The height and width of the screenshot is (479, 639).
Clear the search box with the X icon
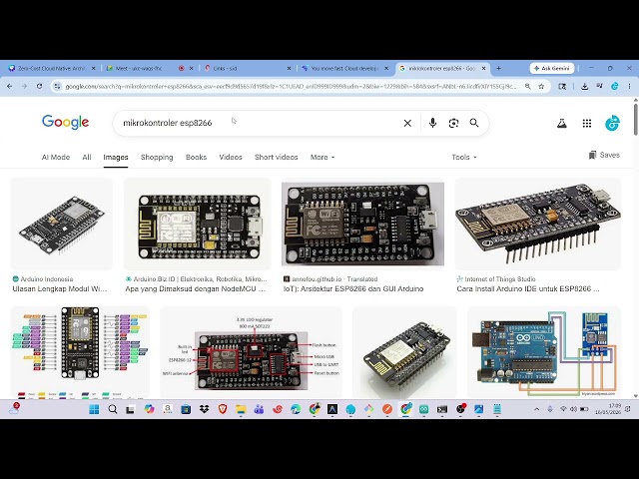(x=407, y=123)
